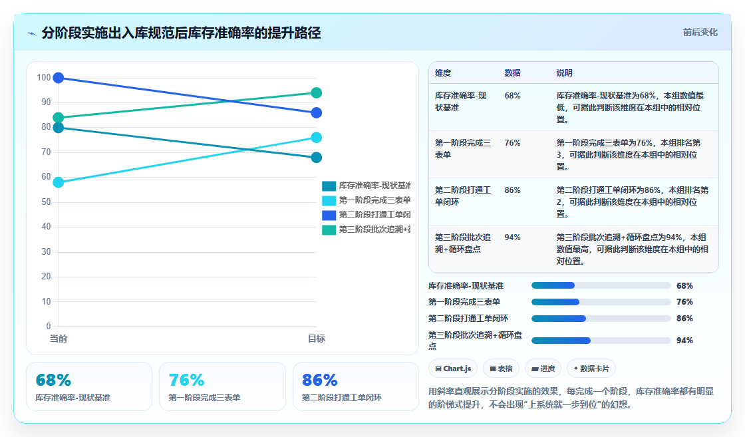Click the chart title heading

181,33
